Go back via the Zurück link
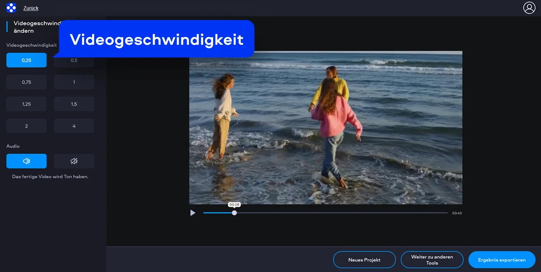This screenshot has width=541, height=272. click(31, 8)
